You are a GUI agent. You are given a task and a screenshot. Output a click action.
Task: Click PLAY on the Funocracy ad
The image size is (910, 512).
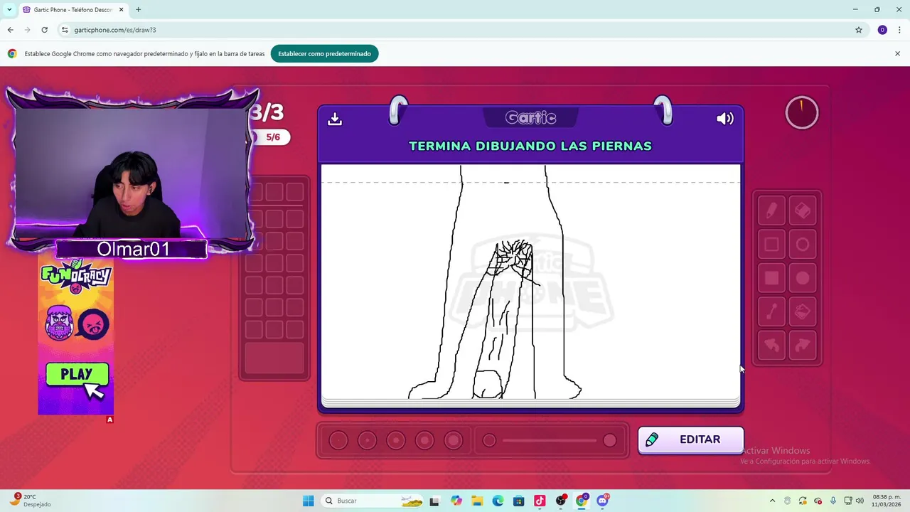point(77,374)
